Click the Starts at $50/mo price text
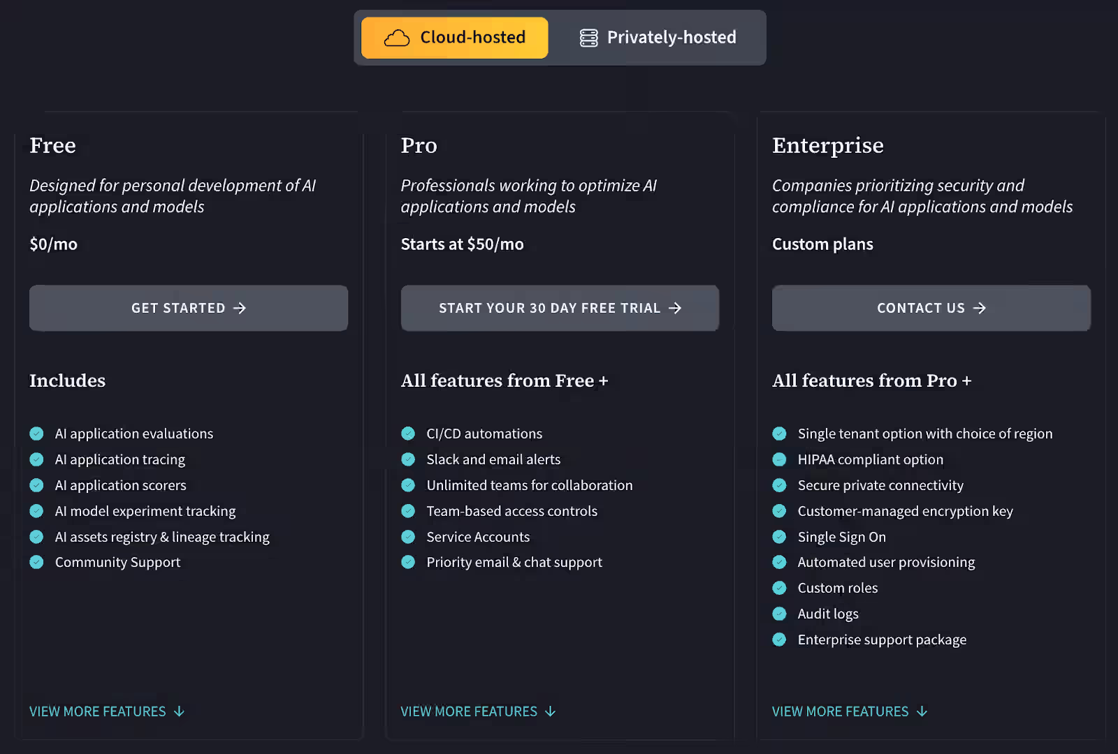Screen dimensions: 1118x754 (462, 244)
